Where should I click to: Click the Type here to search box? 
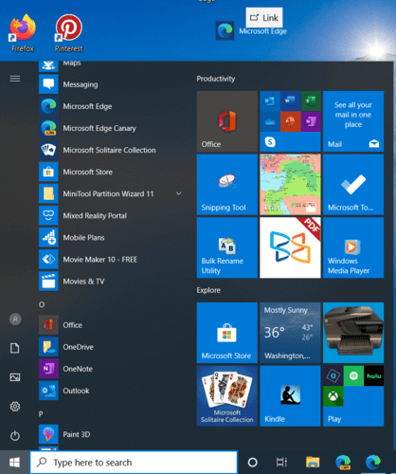134,463
